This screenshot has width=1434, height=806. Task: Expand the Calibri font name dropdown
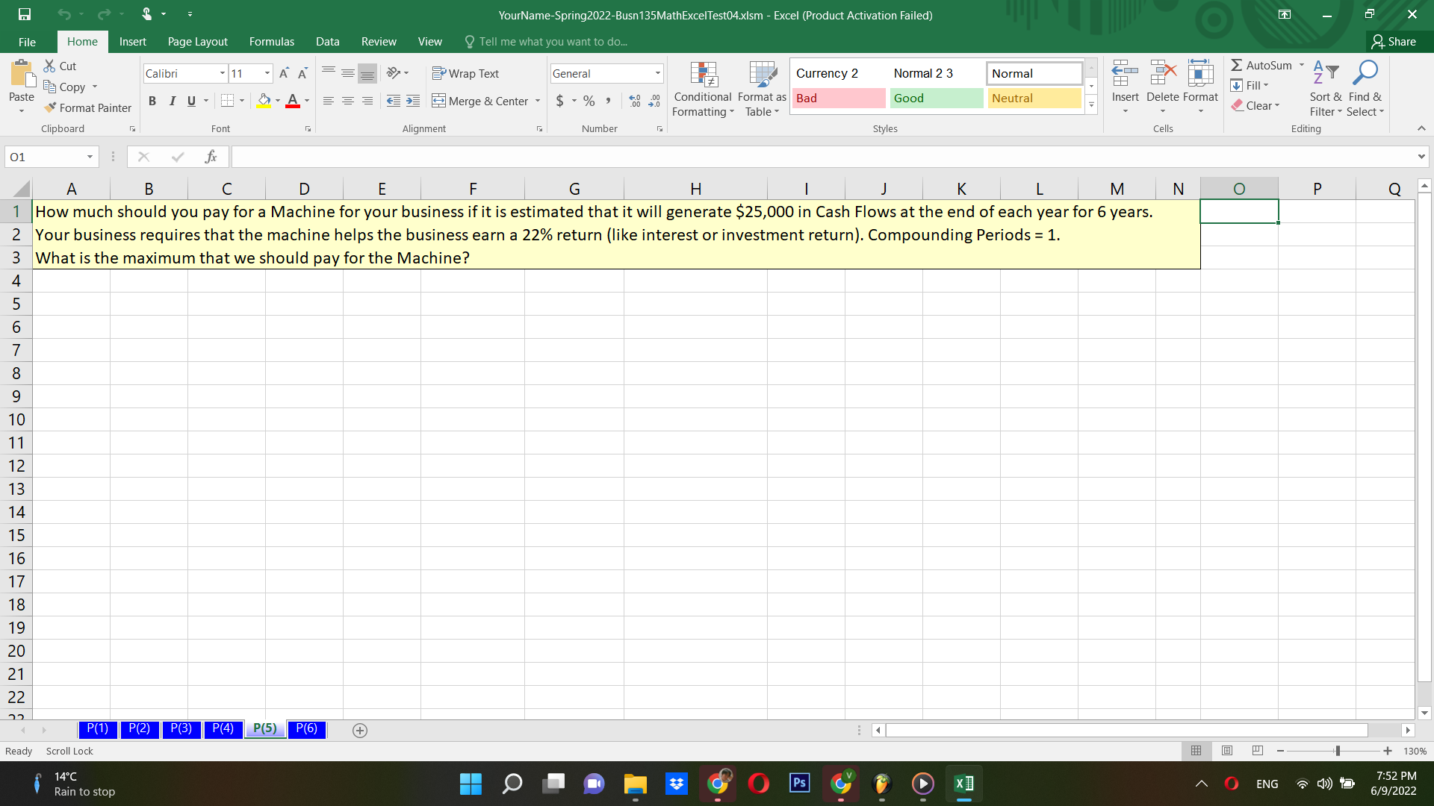222,73
